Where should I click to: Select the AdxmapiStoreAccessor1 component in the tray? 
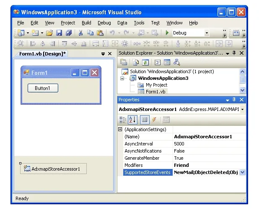(53, 169)
